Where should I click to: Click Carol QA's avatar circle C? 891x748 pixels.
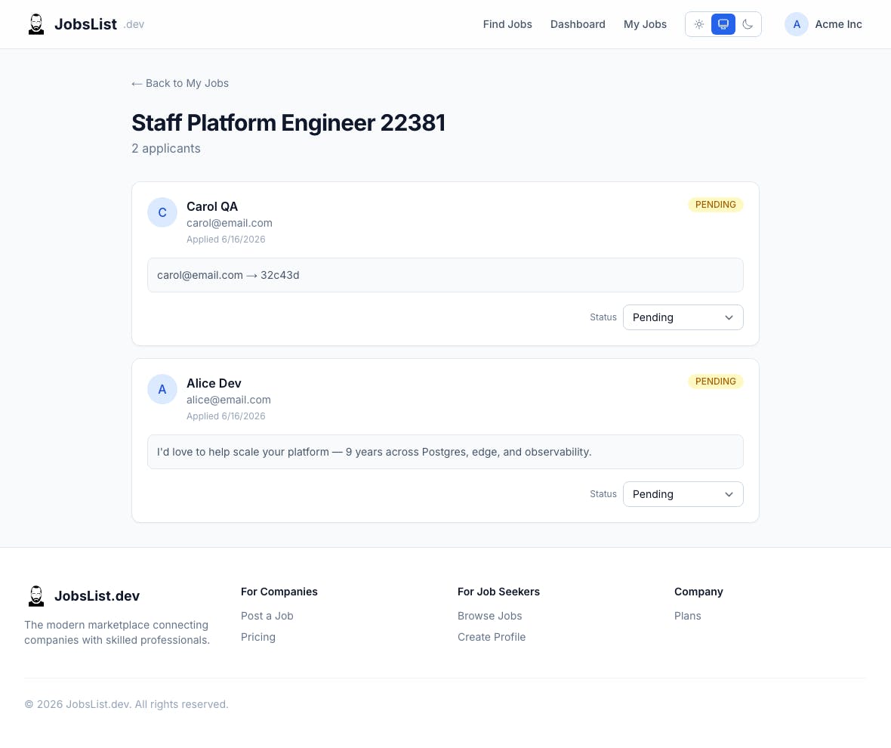162,212
